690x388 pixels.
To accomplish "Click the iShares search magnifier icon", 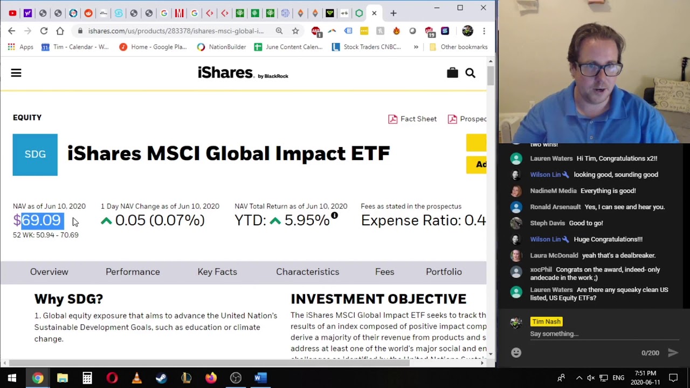I will point(470,73).
